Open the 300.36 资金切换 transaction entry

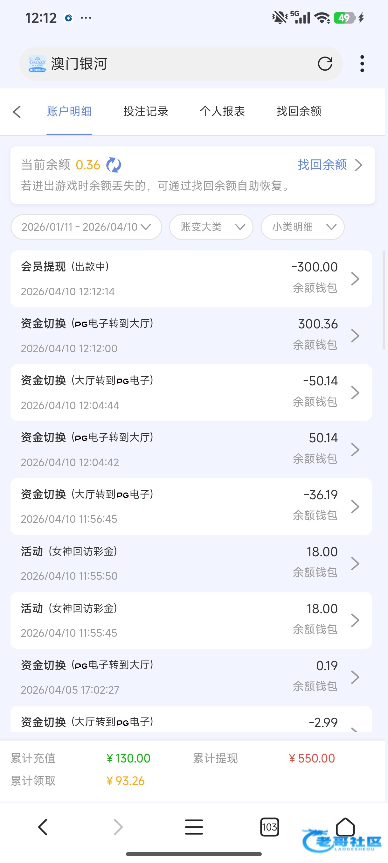[191, 336]
